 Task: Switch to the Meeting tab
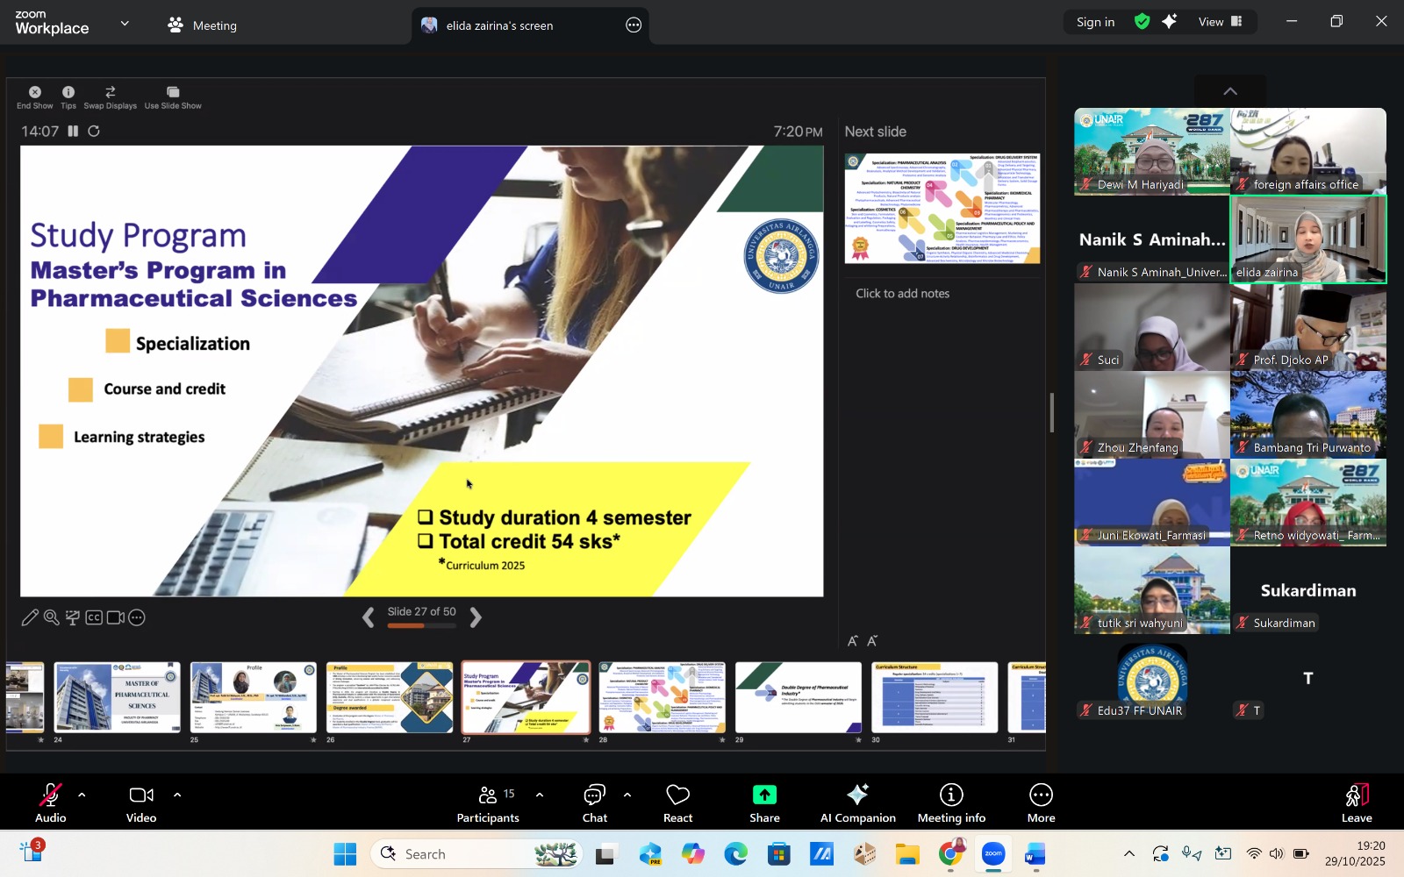203,25
